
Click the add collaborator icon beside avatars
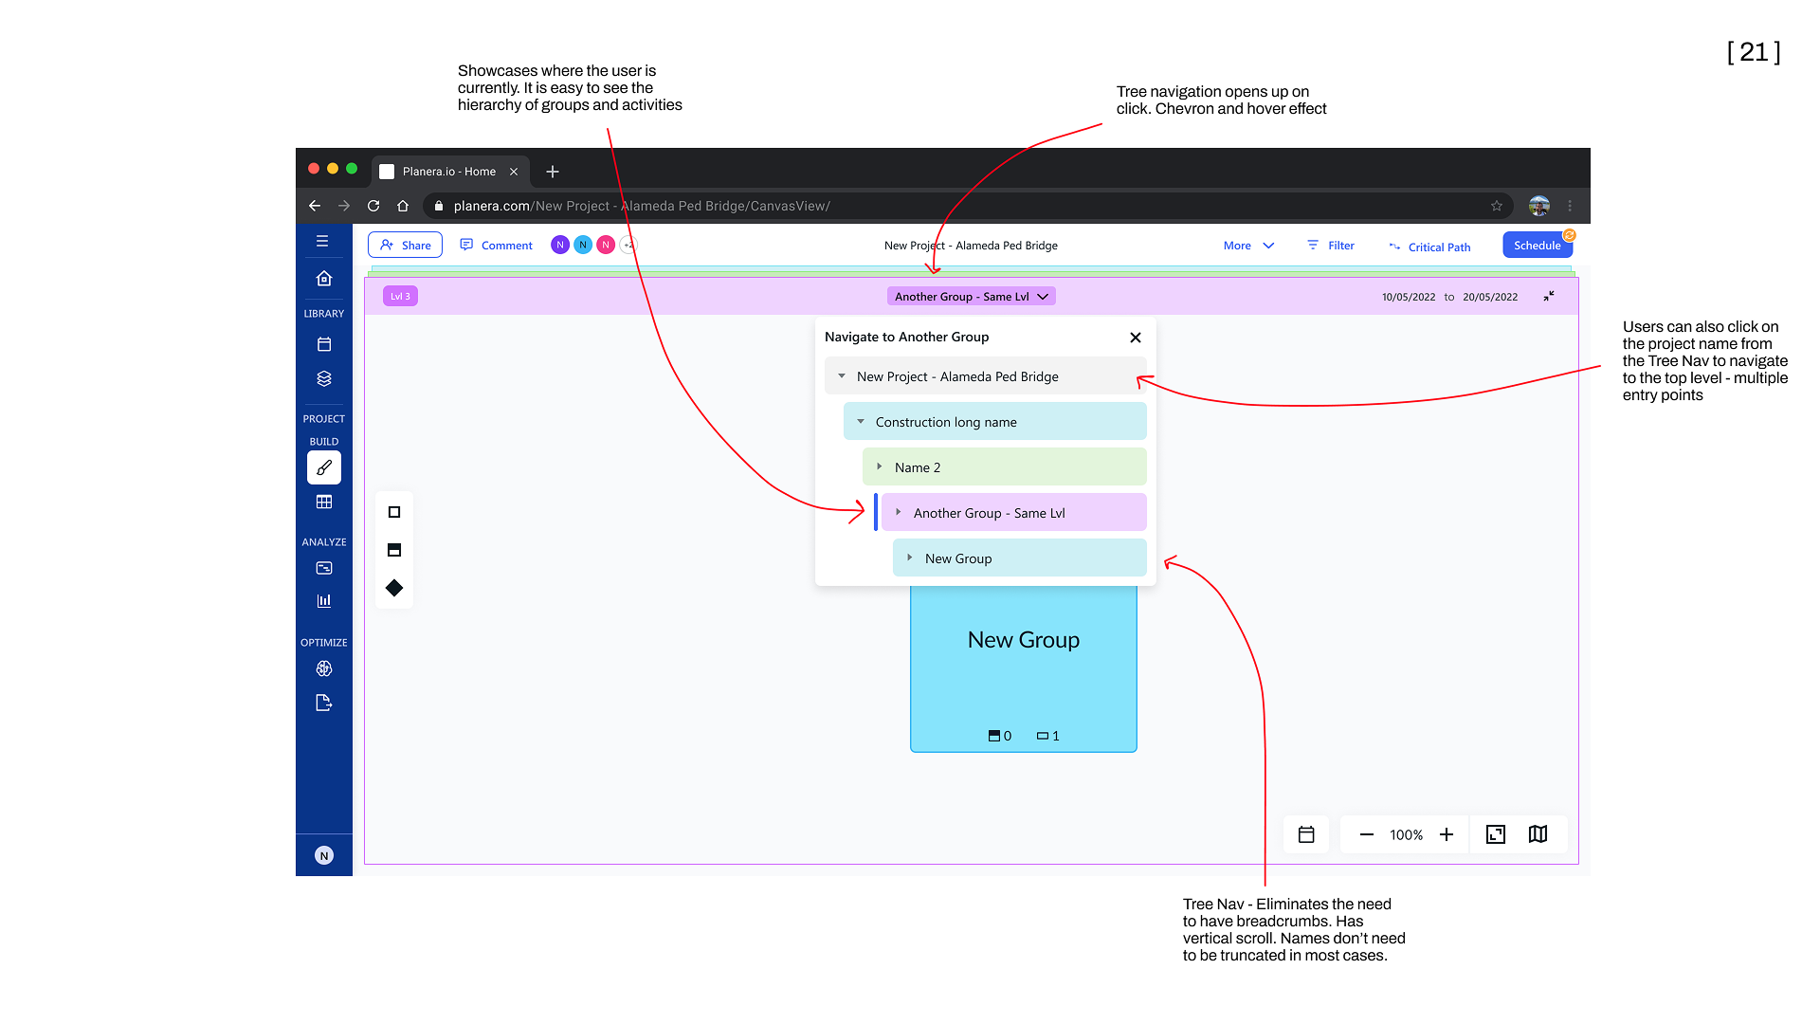[x=628, y=245]
